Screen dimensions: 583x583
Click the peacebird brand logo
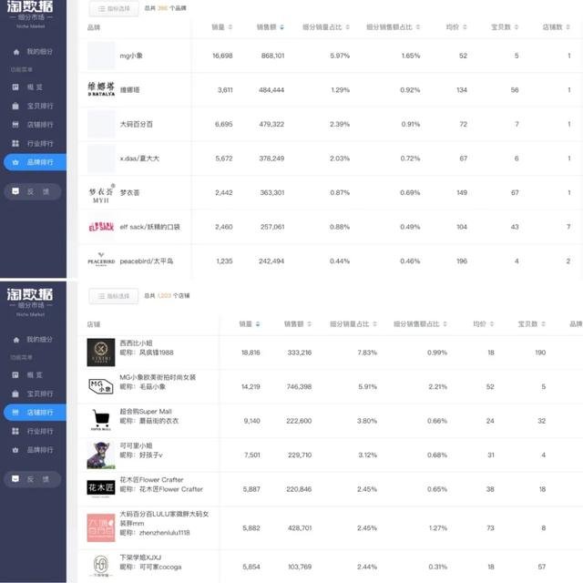(101, 260)
